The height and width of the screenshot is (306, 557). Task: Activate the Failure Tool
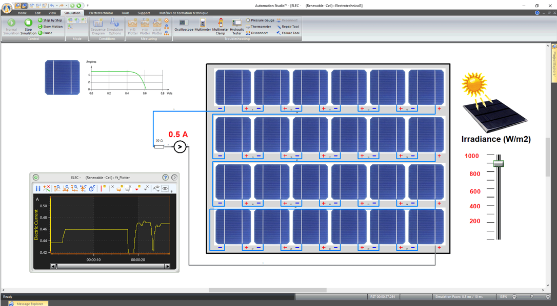click(288, 33)
